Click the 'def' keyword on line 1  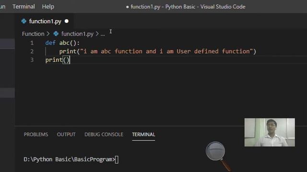coord(50,43)
